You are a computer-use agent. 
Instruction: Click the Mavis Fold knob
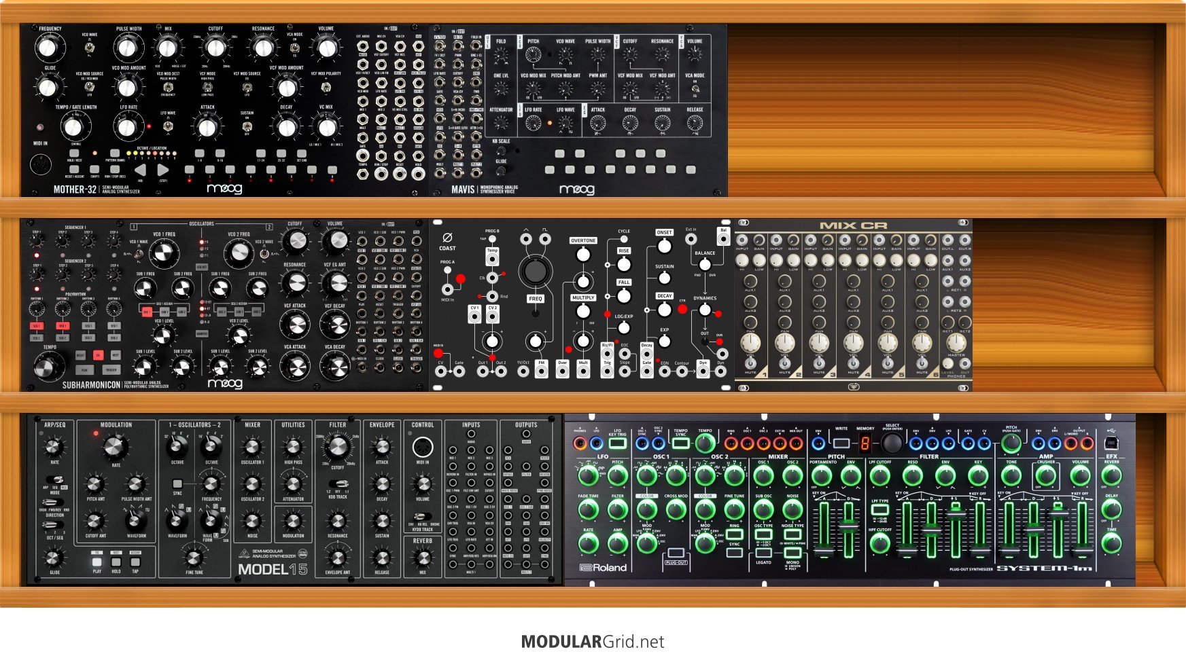(x=501, y=55)
